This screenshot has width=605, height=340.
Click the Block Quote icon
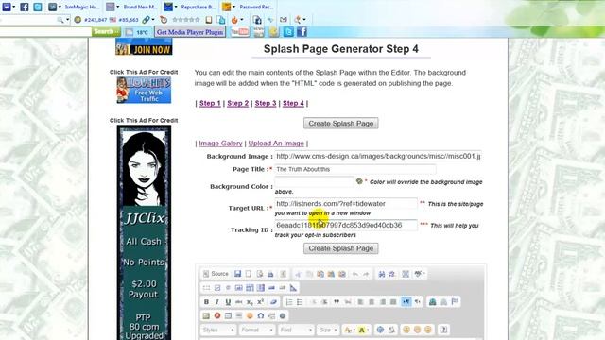pos(337,302)
